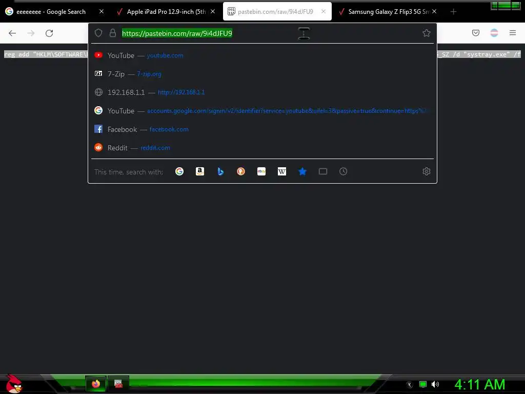The image size is (525, 394).
Task: Open a new tab with plus button
Action: point(453,12)
